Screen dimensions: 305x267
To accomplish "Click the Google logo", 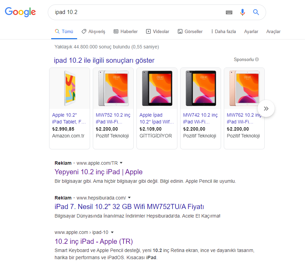I will click(x=20, y=12).
